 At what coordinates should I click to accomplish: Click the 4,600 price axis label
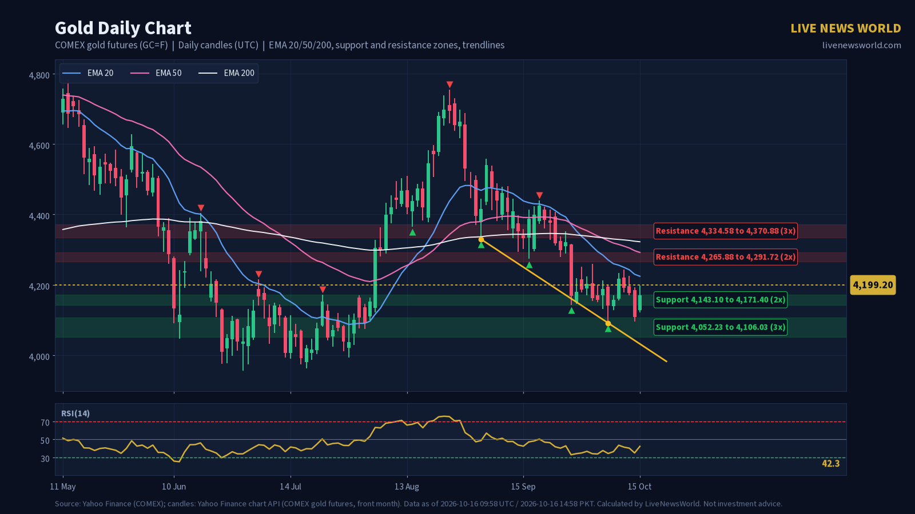coord(39,146)
